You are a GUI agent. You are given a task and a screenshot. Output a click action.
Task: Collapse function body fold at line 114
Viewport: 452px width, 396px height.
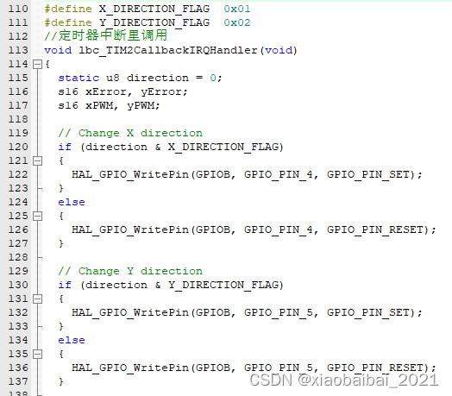(37, 64)
